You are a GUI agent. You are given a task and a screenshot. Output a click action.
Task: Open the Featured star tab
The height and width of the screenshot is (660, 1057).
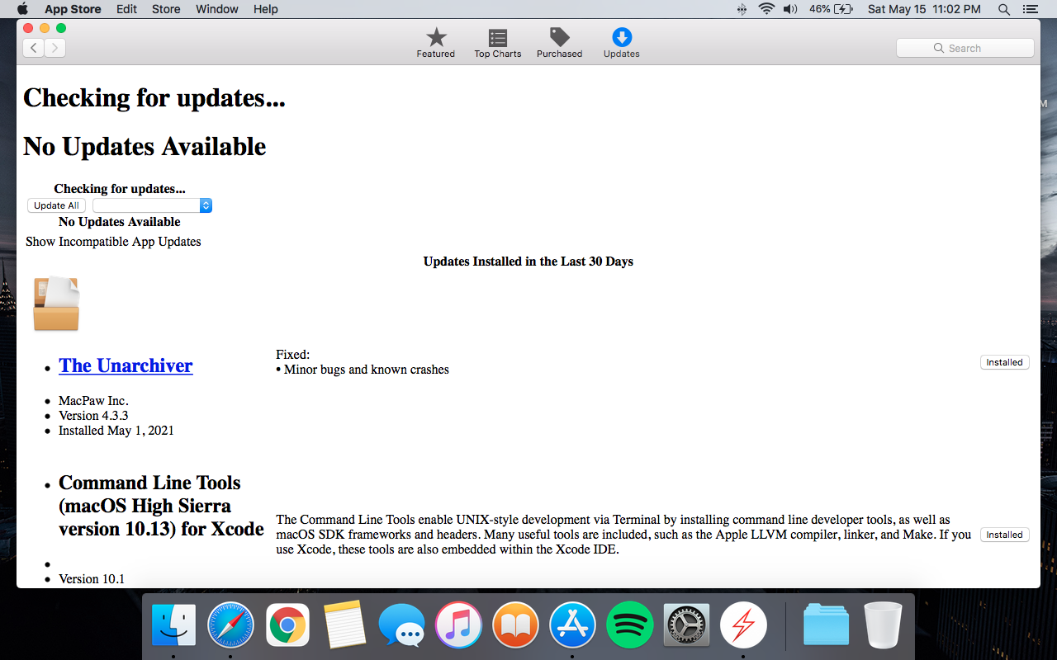tap(436, 43)
